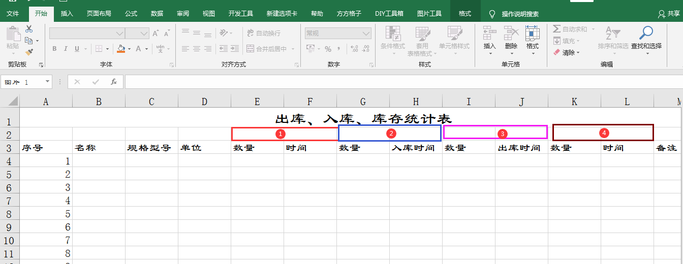Viewport: 683px width, 264px height.
Task: Switch to the Developer (开发工具) tab
Action: (241, 14)
